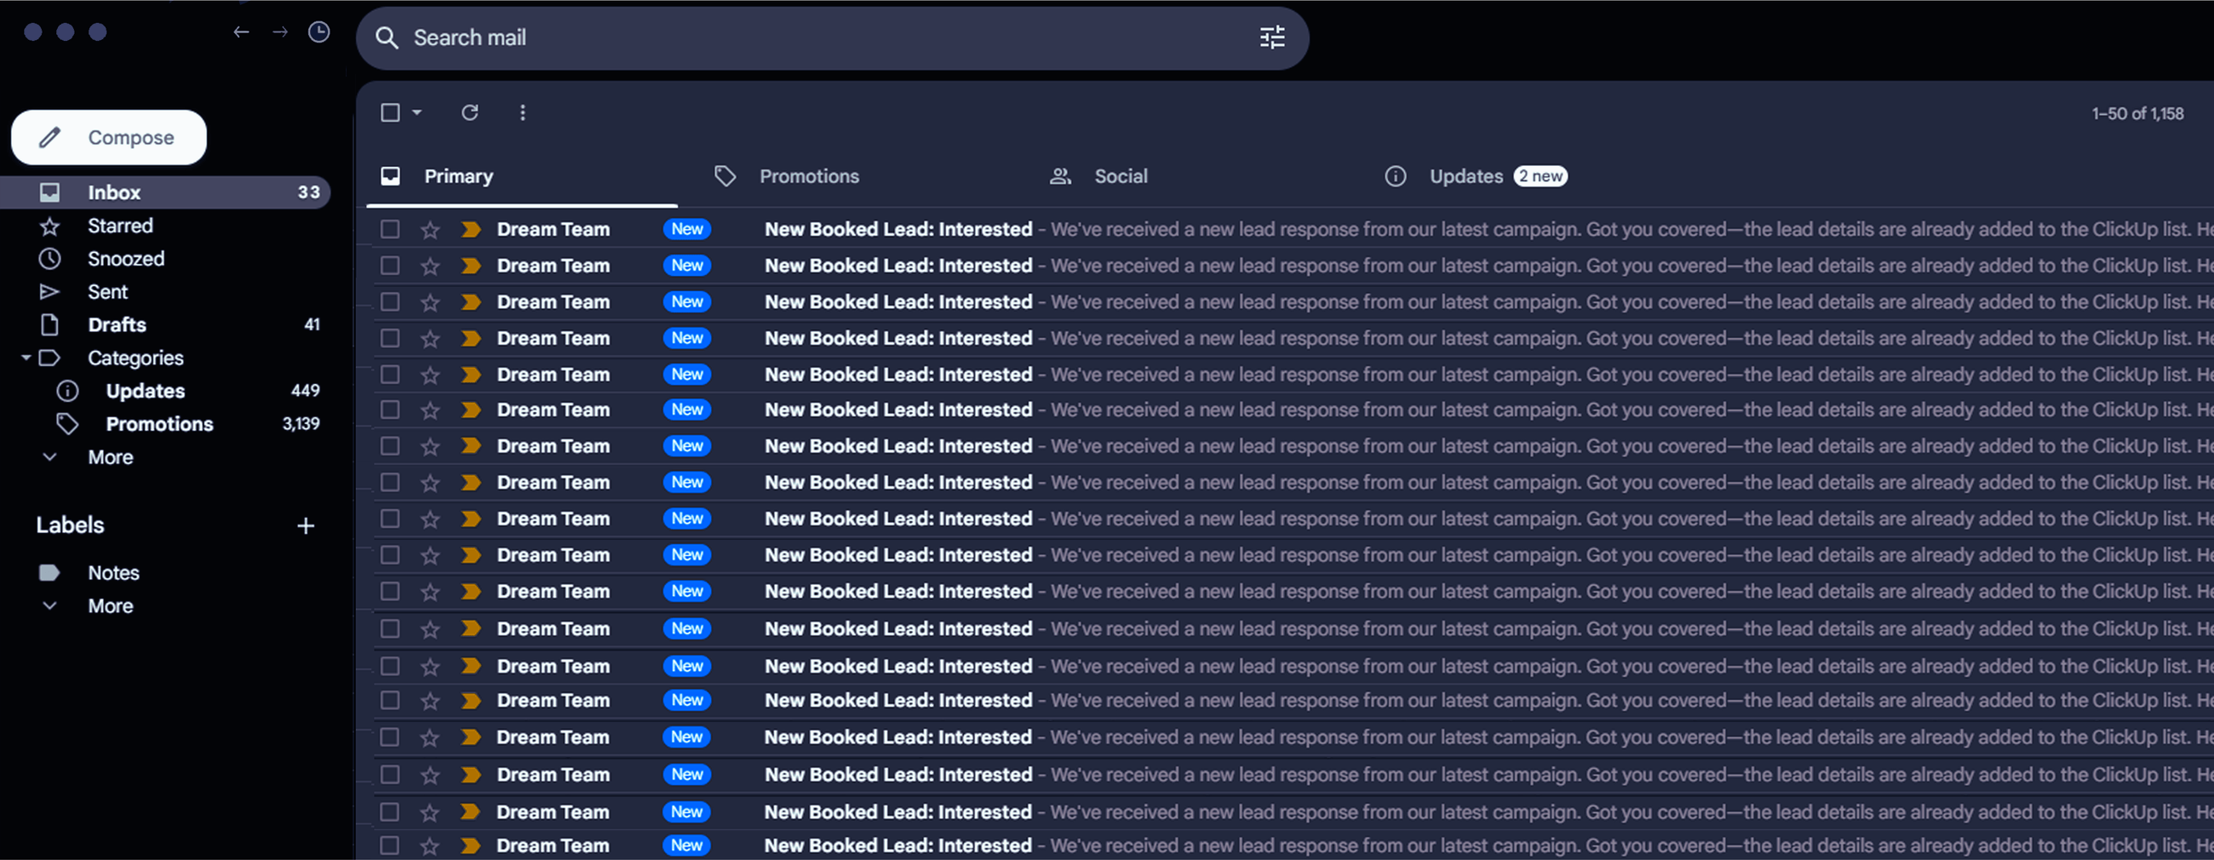Click the browser back arrow
The width and height of the screenshot is (2214, 860).
click(242, 32)
